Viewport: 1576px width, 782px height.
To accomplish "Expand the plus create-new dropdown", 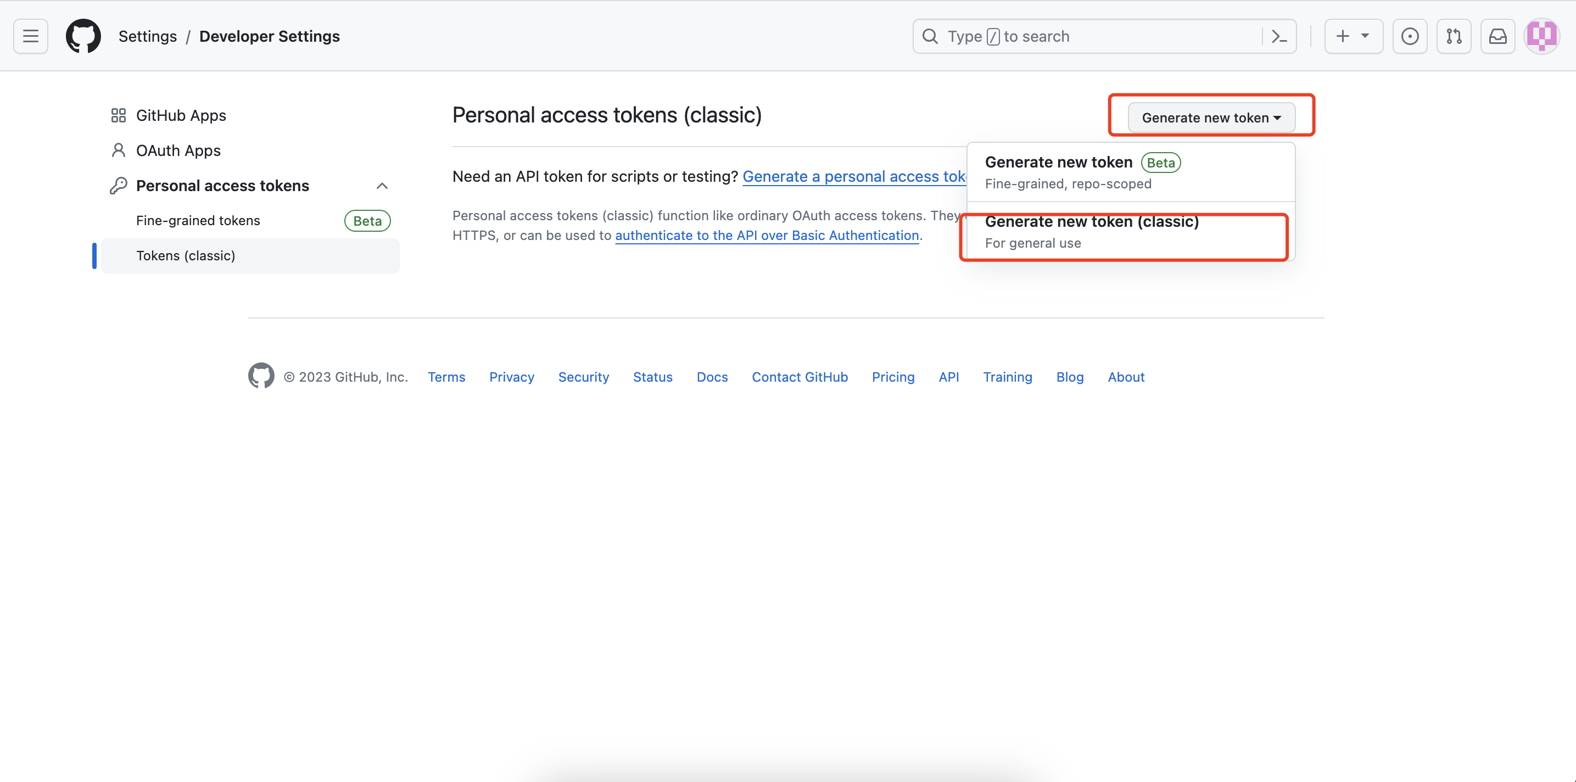I will (x=1353, y=37).
